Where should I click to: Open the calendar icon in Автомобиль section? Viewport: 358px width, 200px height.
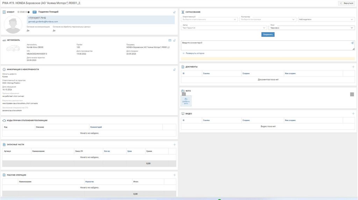170,40
